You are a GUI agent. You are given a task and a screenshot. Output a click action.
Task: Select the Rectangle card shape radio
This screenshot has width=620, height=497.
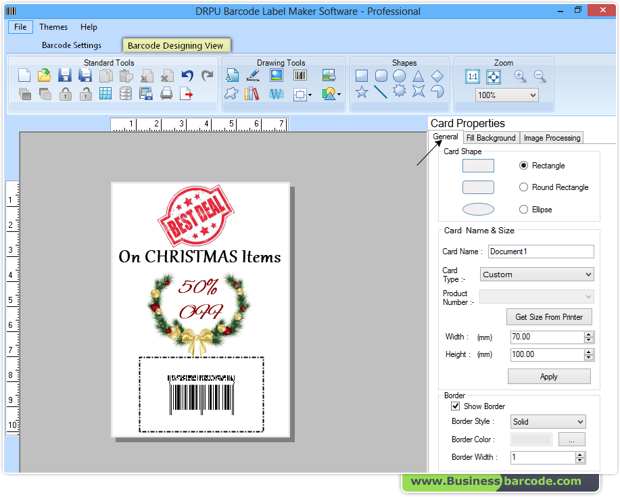[523, 165]
